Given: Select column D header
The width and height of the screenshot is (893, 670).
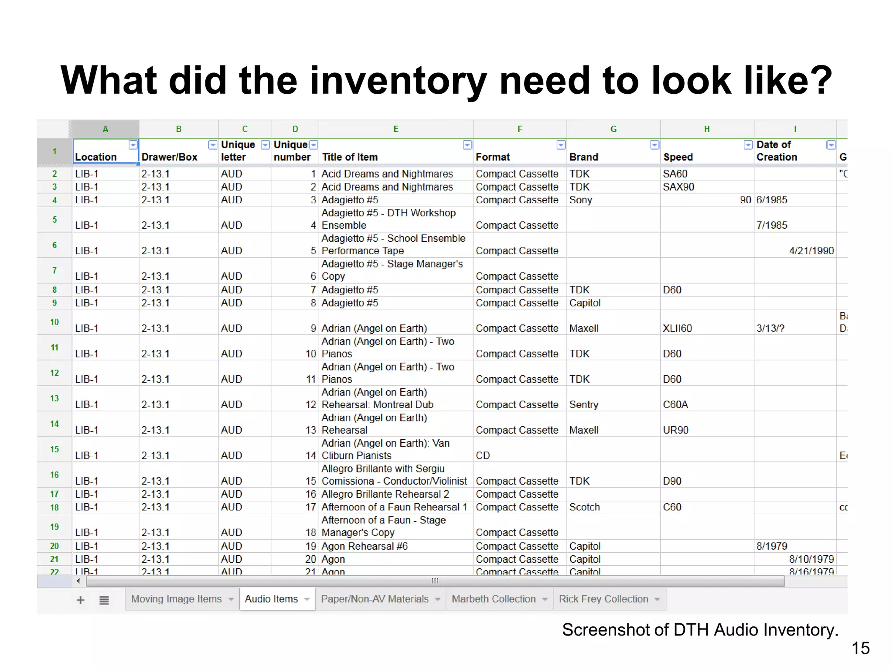Looking at the screenshot, I should (295, 129).
